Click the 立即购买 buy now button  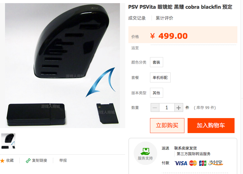point(167,126)
